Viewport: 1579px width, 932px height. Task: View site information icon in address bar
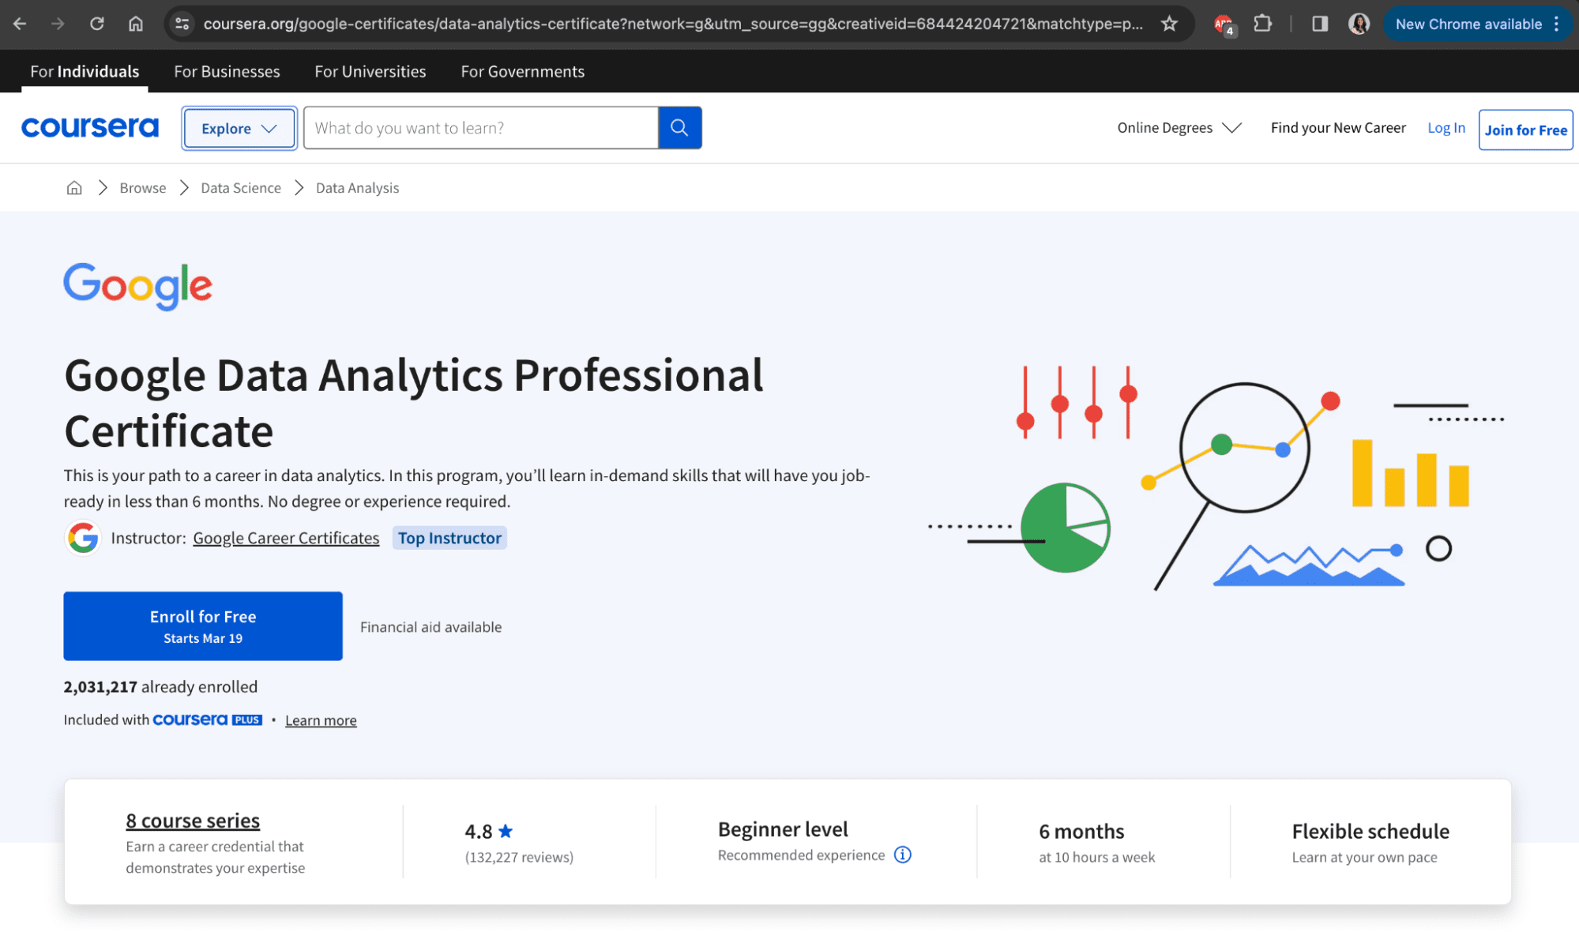click(182, 24)
